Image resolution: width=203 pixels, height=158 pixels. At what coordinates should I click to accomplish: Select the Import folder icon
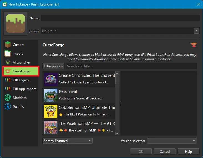(x=8, y=53)
